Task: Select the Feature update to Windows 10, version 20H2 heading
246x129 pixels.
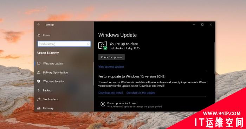Action: (x=131, y=76)
